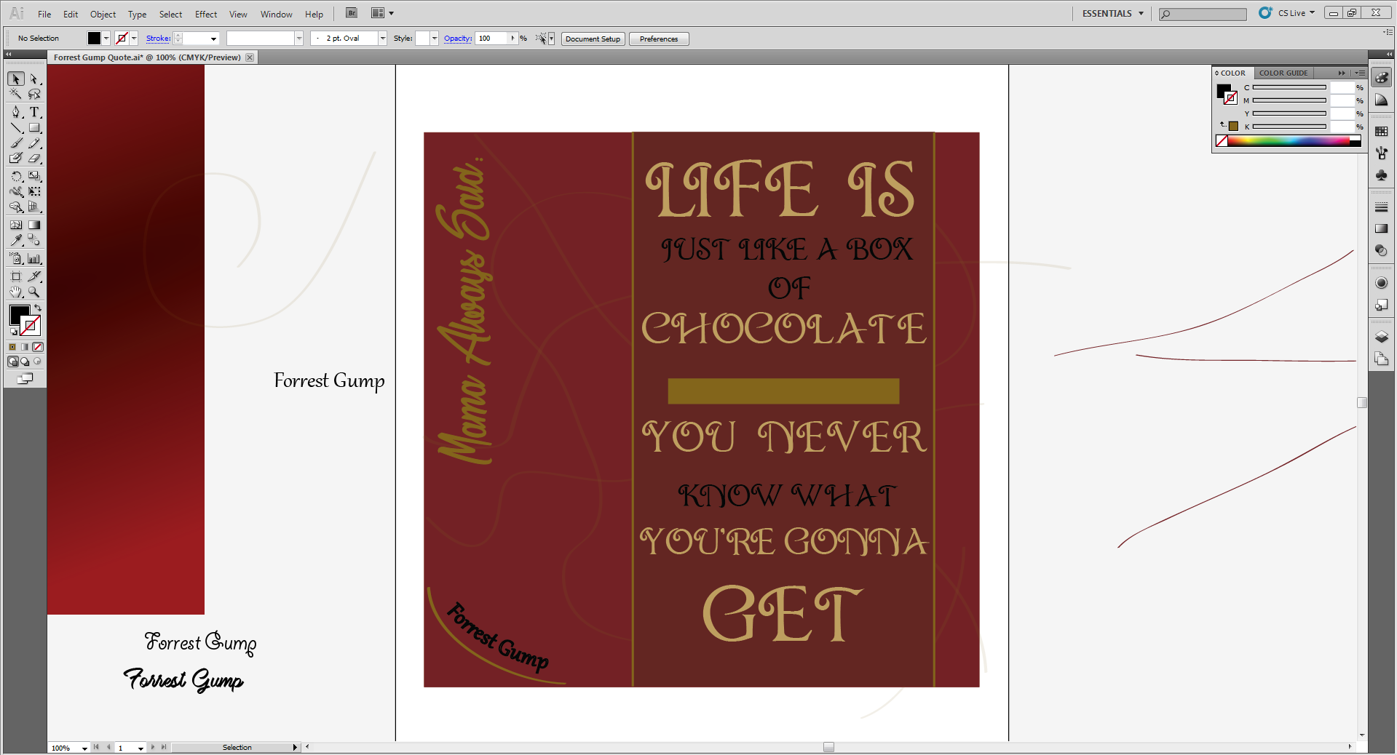1397x755 pixels.
Task: Open the Swatches panel icon
Action: (1381, 132)
